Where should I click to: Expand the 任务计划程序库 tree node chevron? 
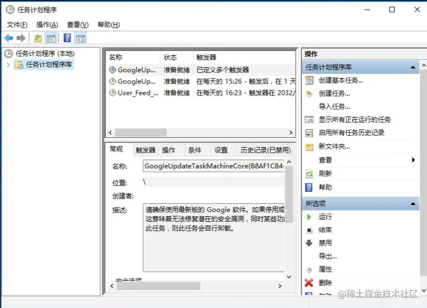[8, 65]
